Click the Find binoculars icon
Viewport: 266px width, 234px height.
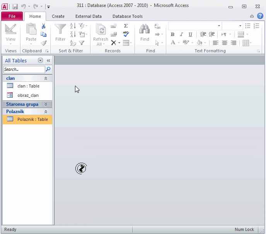[145, 30]
